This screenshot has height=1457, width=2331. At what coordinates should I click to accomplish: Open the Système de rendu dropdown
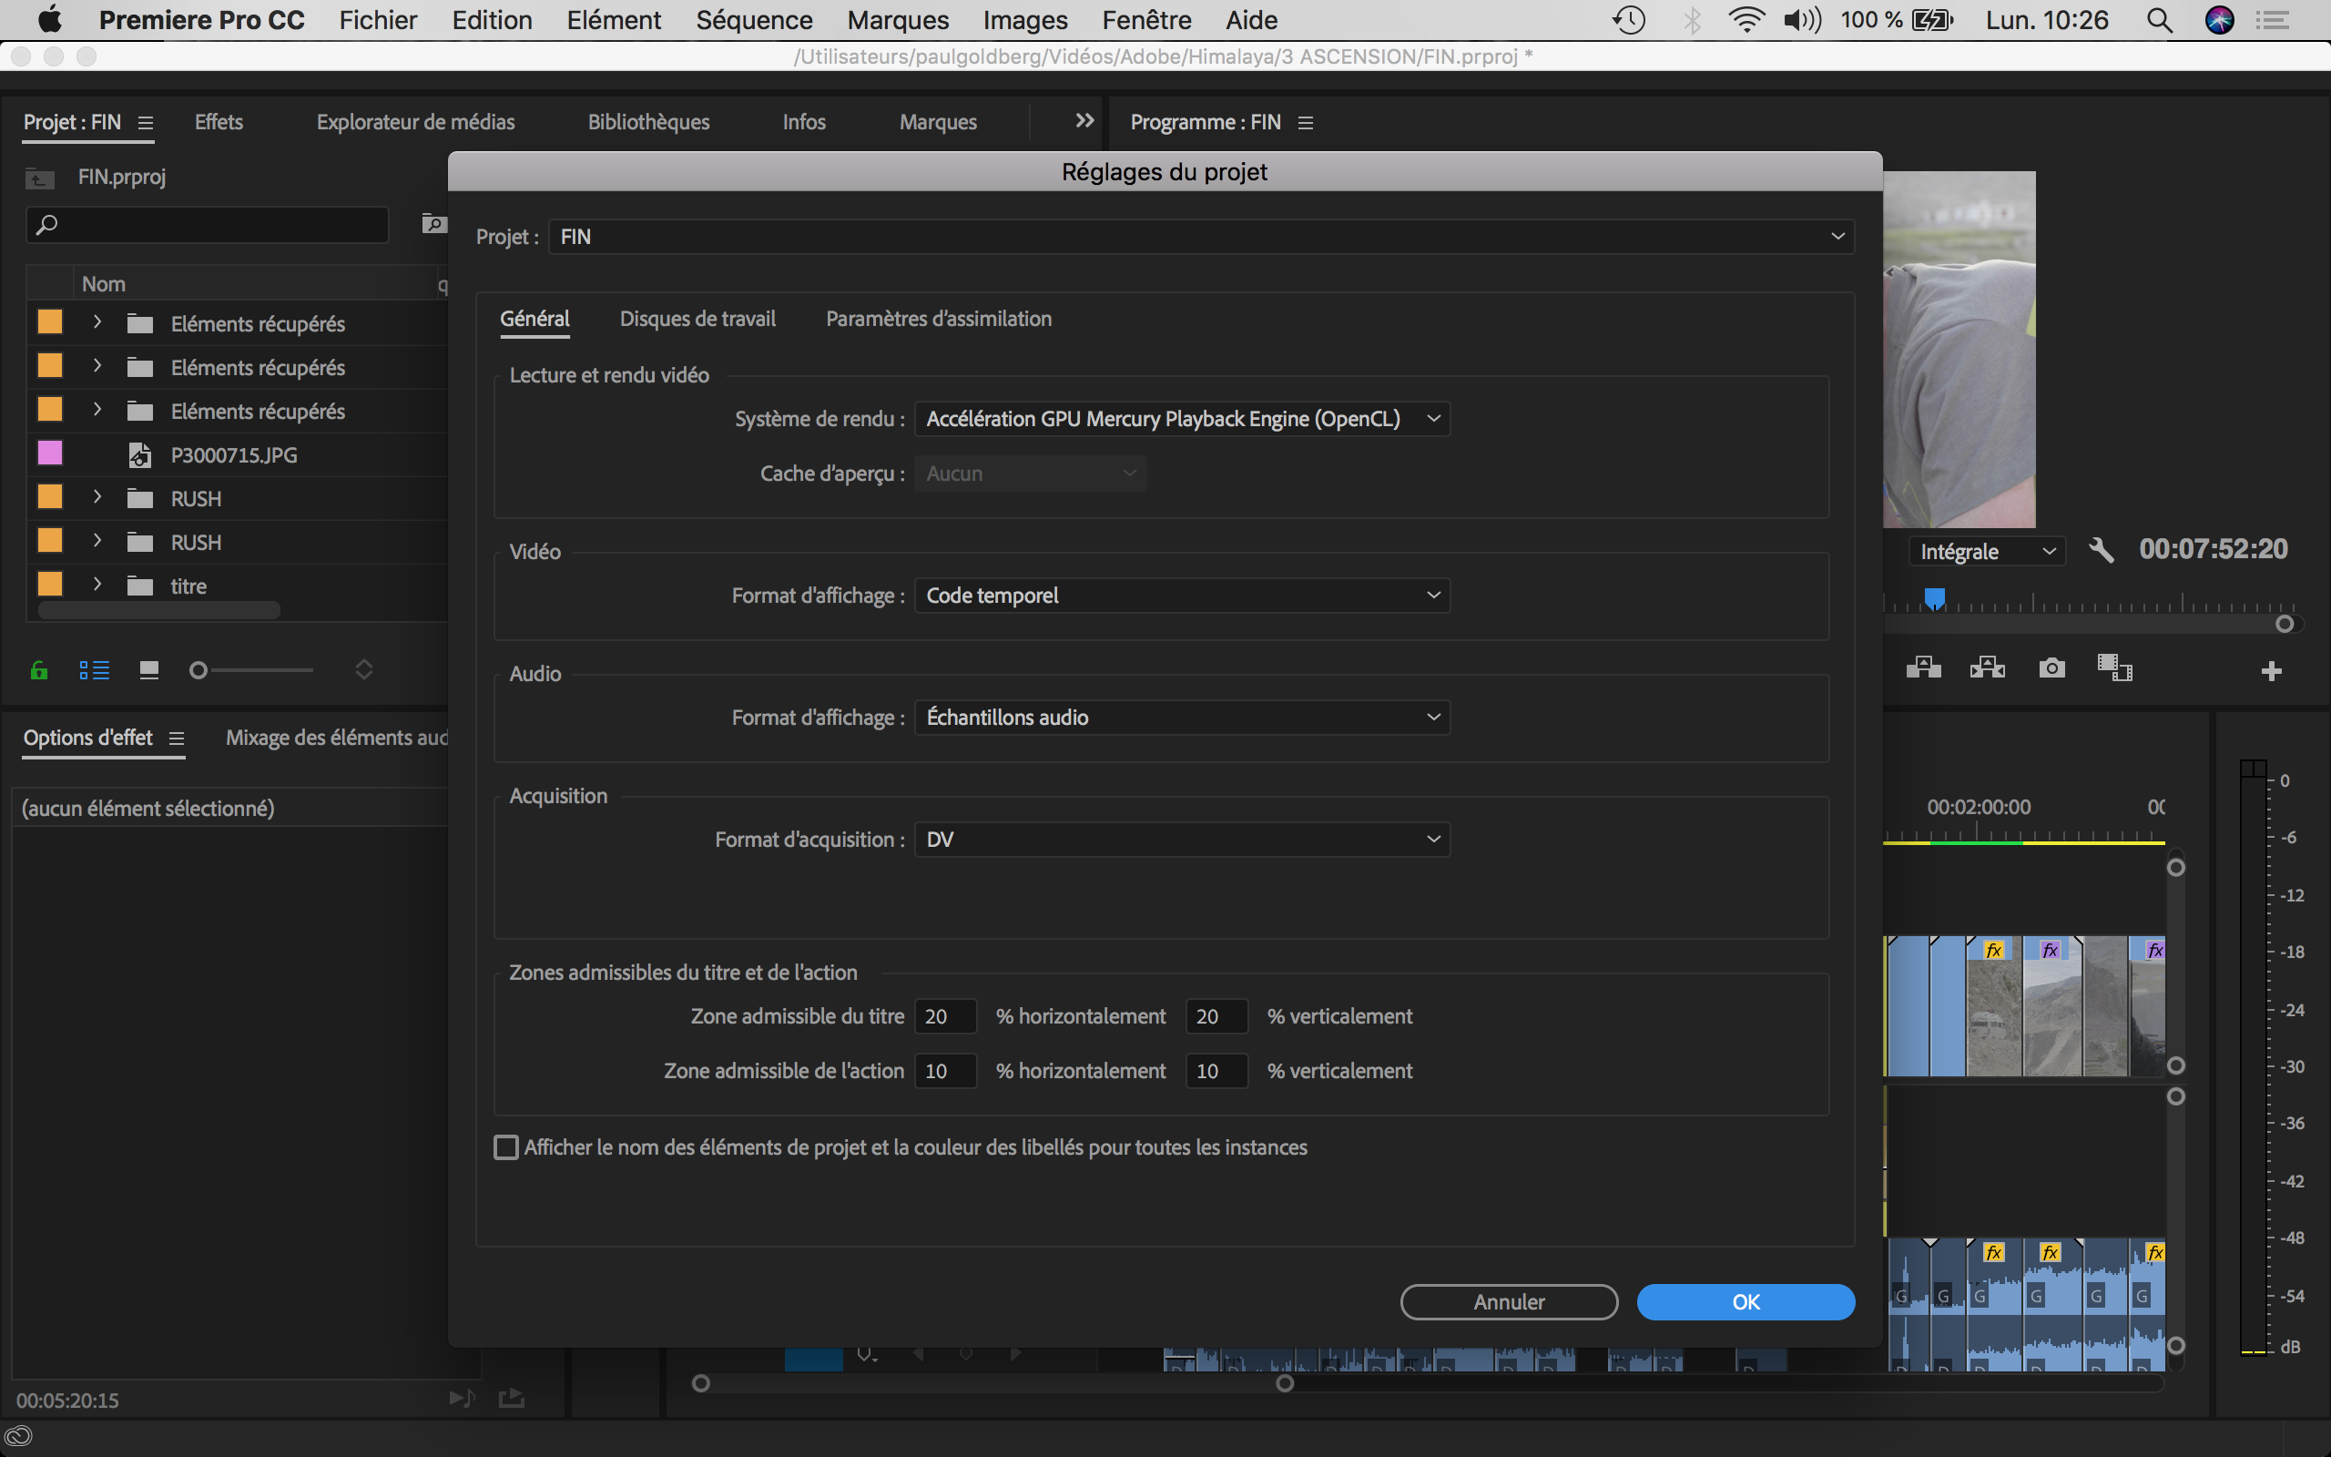[x=1181, y=418]
